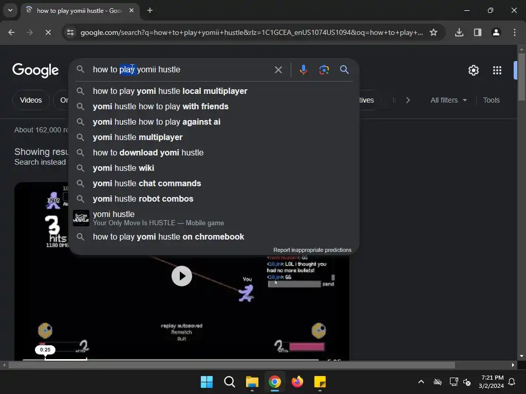
Task: Open a new browser tab
Action: click(150, 10)
